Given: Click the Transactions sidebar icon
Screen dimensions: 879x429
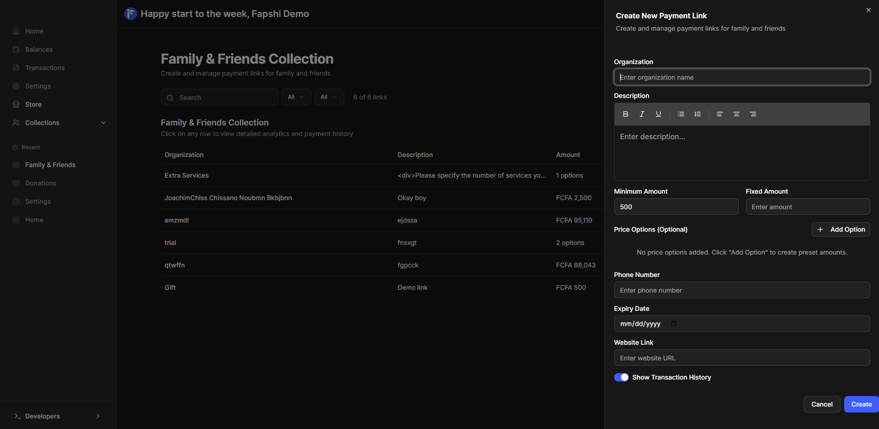Looking at the screenshot, I should (16, 68).
